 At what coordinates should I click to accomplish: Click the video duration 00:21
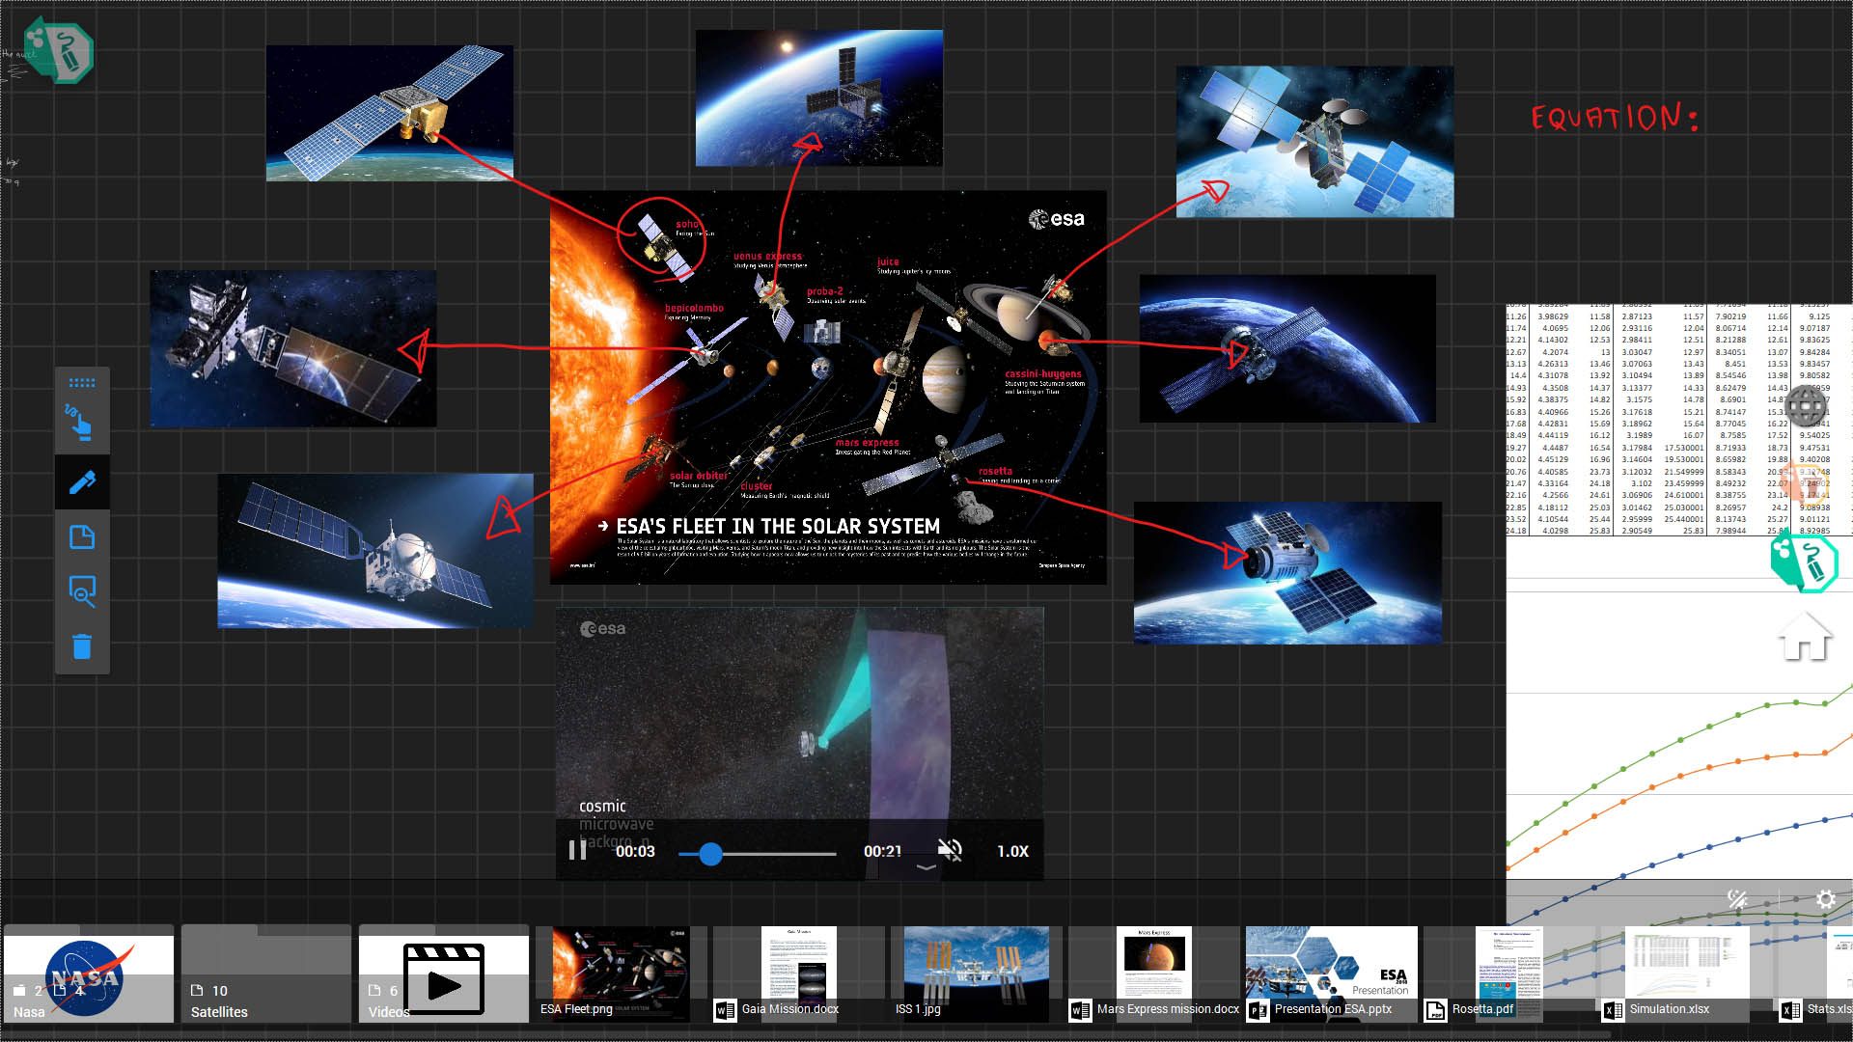point(882,851)
